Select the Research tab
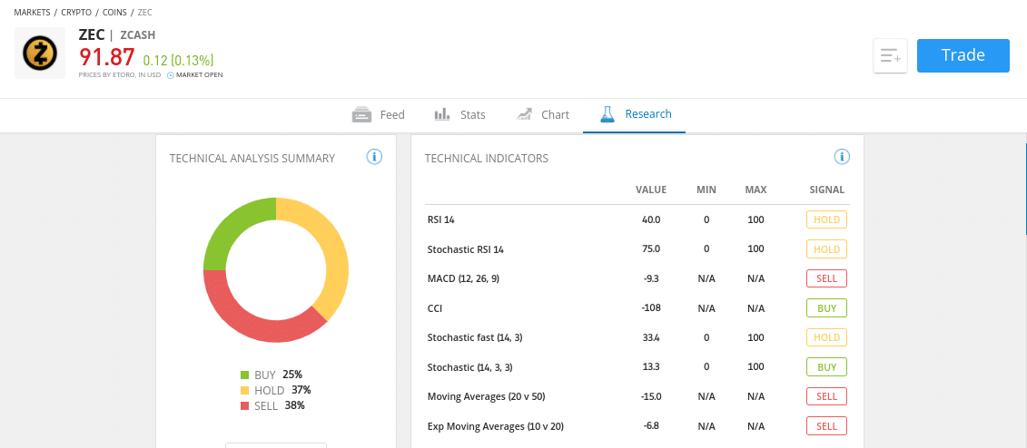This screenshot has height=448, width=1027. [634, 114]
